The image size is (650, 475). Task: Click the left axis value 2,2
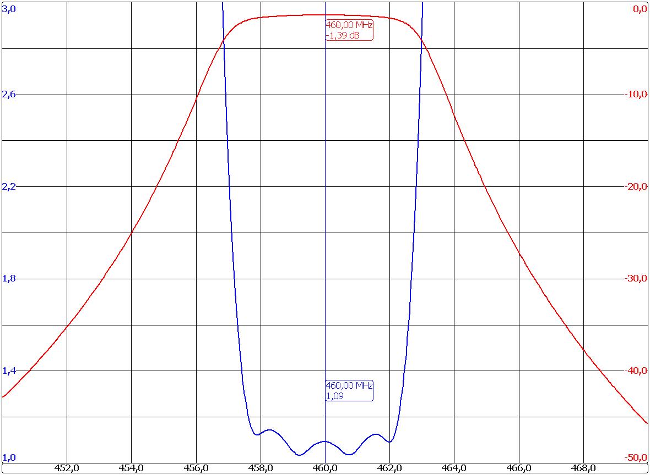(10, 186)
